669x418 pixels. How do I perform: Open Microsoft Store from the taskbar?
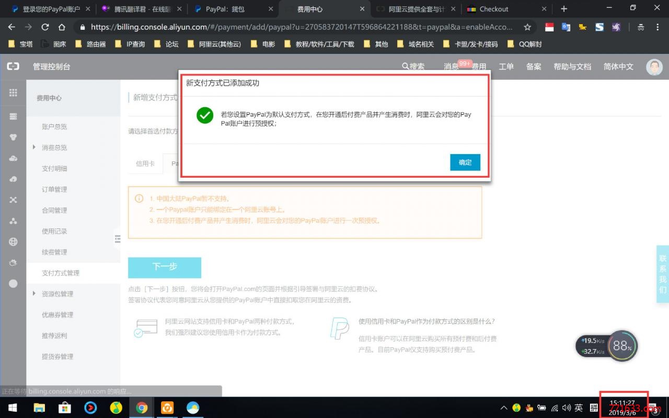pyautogui.click(x=65, y=408)
